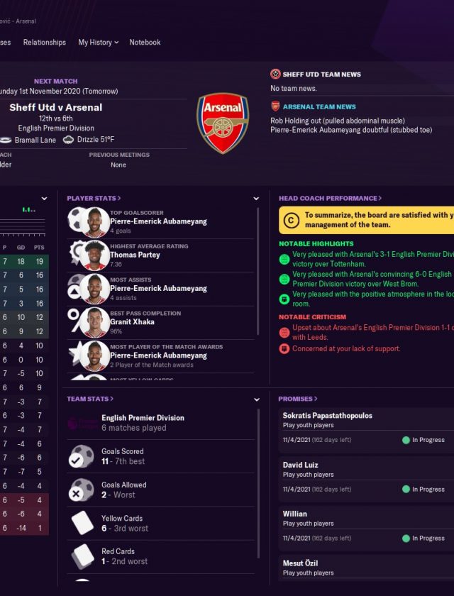Click the Bramall Lane stadium icon
Image resolution: width=454 pixels, height=596 pixels.
point(6,140)
